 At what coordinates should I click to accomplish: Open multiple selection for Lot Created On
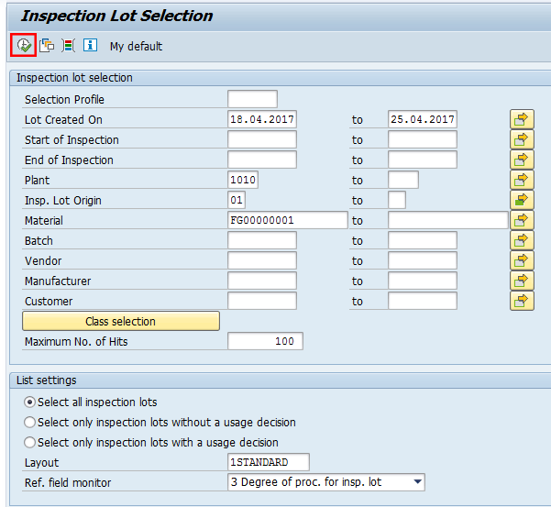click(x=522, y=119)
